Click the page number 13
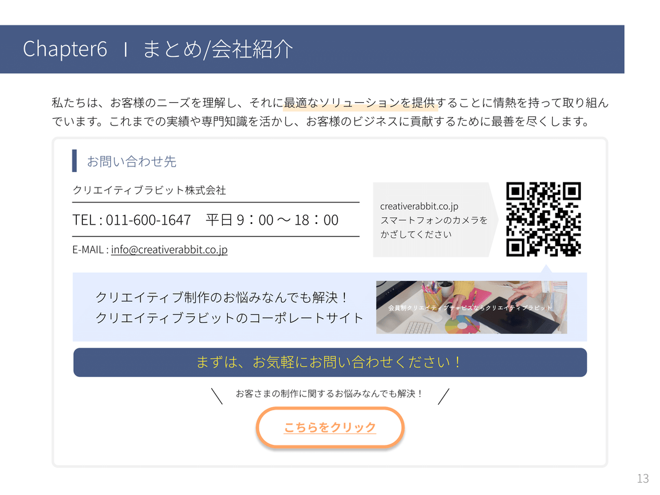660x495 pixels. tap(643, 478)
